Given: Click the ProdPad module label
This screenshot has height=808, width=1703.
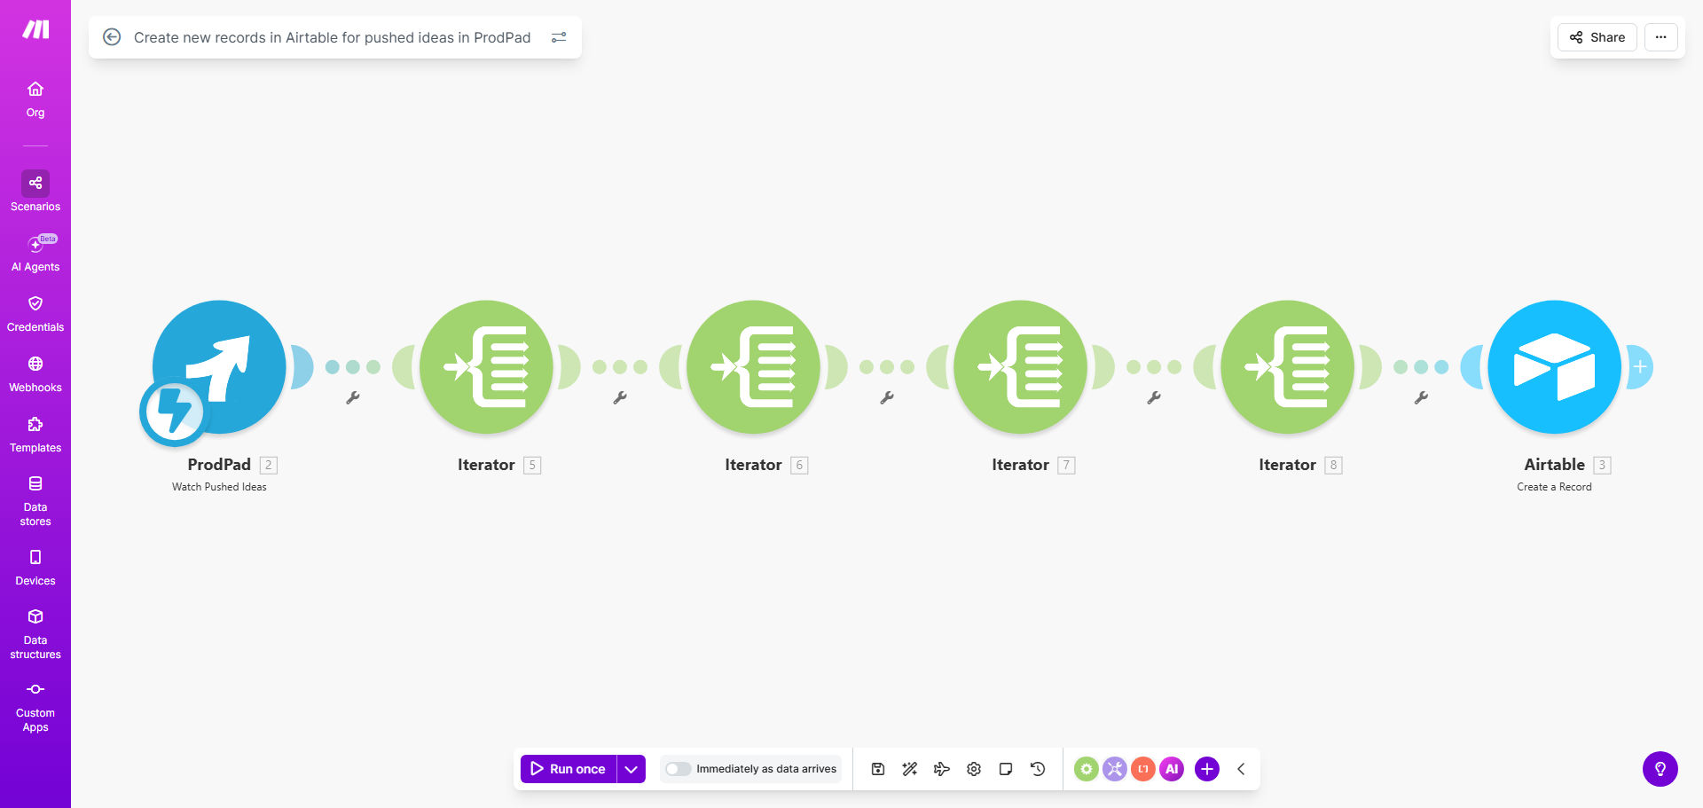Looking at the screenshot, I should click(x=219, y=465).
